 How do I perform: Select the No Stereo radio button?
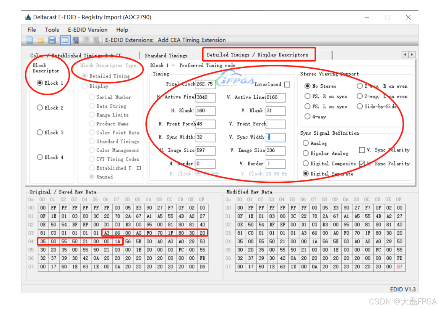tap(308, 86)
